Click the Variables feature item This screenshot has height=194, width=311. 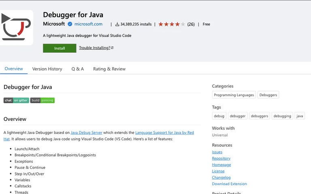22,180
